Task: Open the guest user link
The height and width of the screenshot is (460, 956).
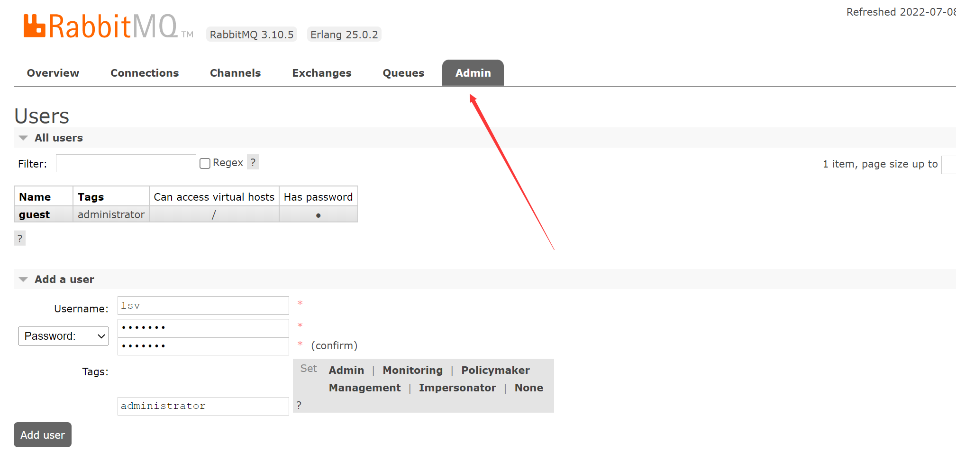Action: (34, 214)
